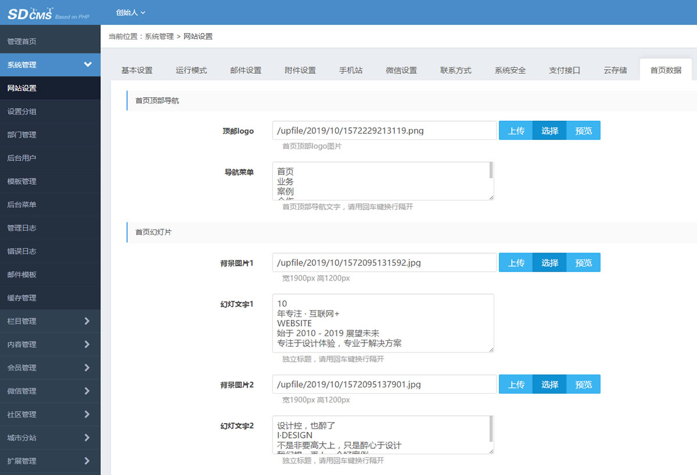Image resolution: width=697 pixels, height=475 pixels.
Task: Go to 管理首页 in sidebar
Action: (50, 42)
